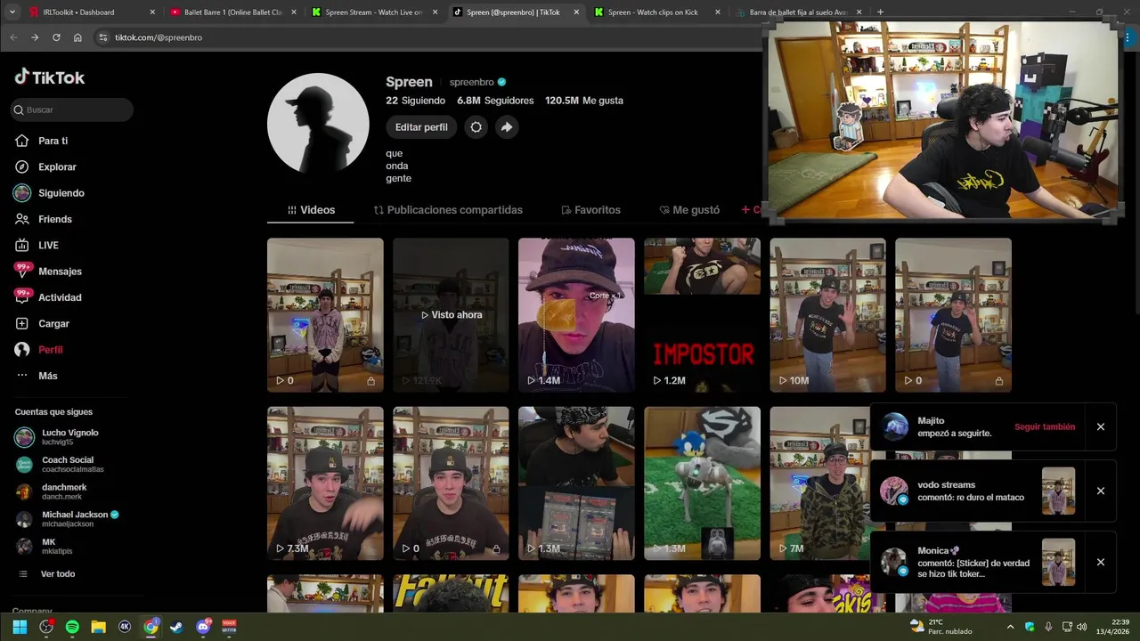This screenshot has height=641, width=1140.
Task: Click the TikTok logo
Action: coord(50,77)
